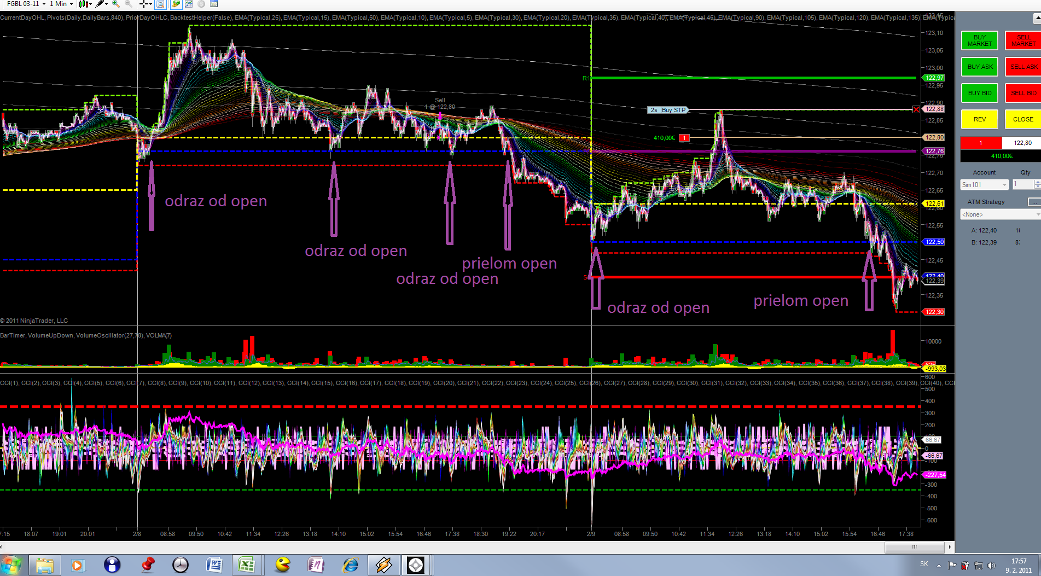This screenshot has height=576, width=1041.
Task: Open the FGBL 03-11 instrument dropdown
Action: point(26,4)
